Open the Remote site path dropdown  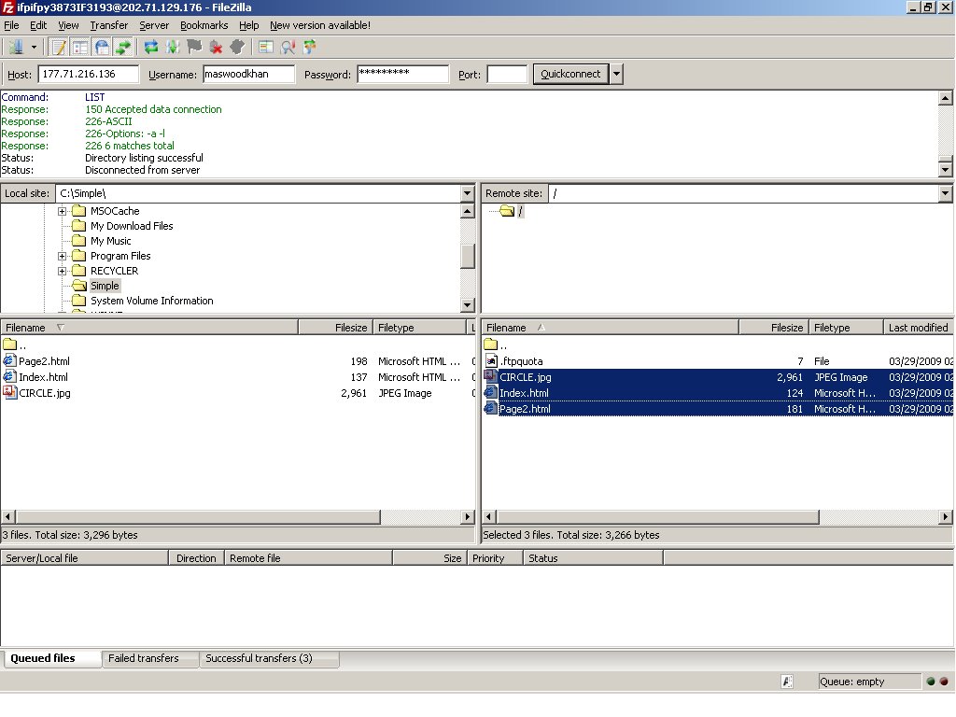tap(945, 193)
